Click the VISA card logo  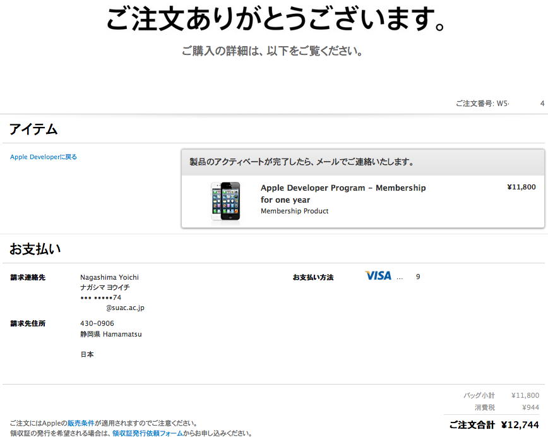[378, 276]
